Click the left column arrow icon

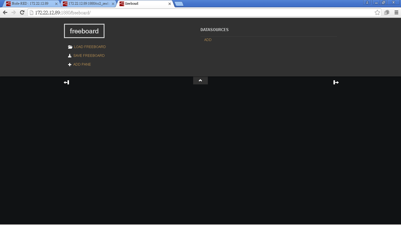[66, 82]
